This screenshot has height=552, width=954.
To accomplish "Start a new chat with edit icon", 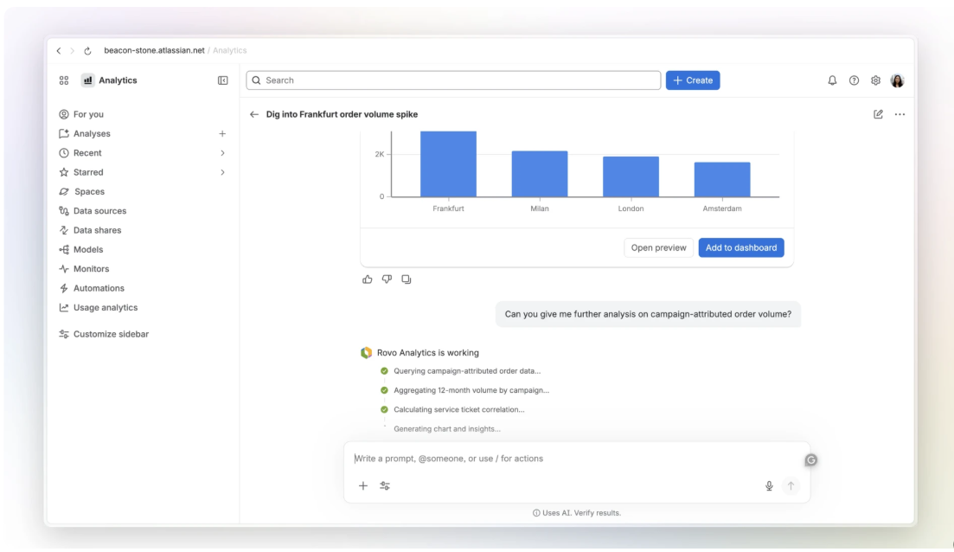I will pos(878,114).
